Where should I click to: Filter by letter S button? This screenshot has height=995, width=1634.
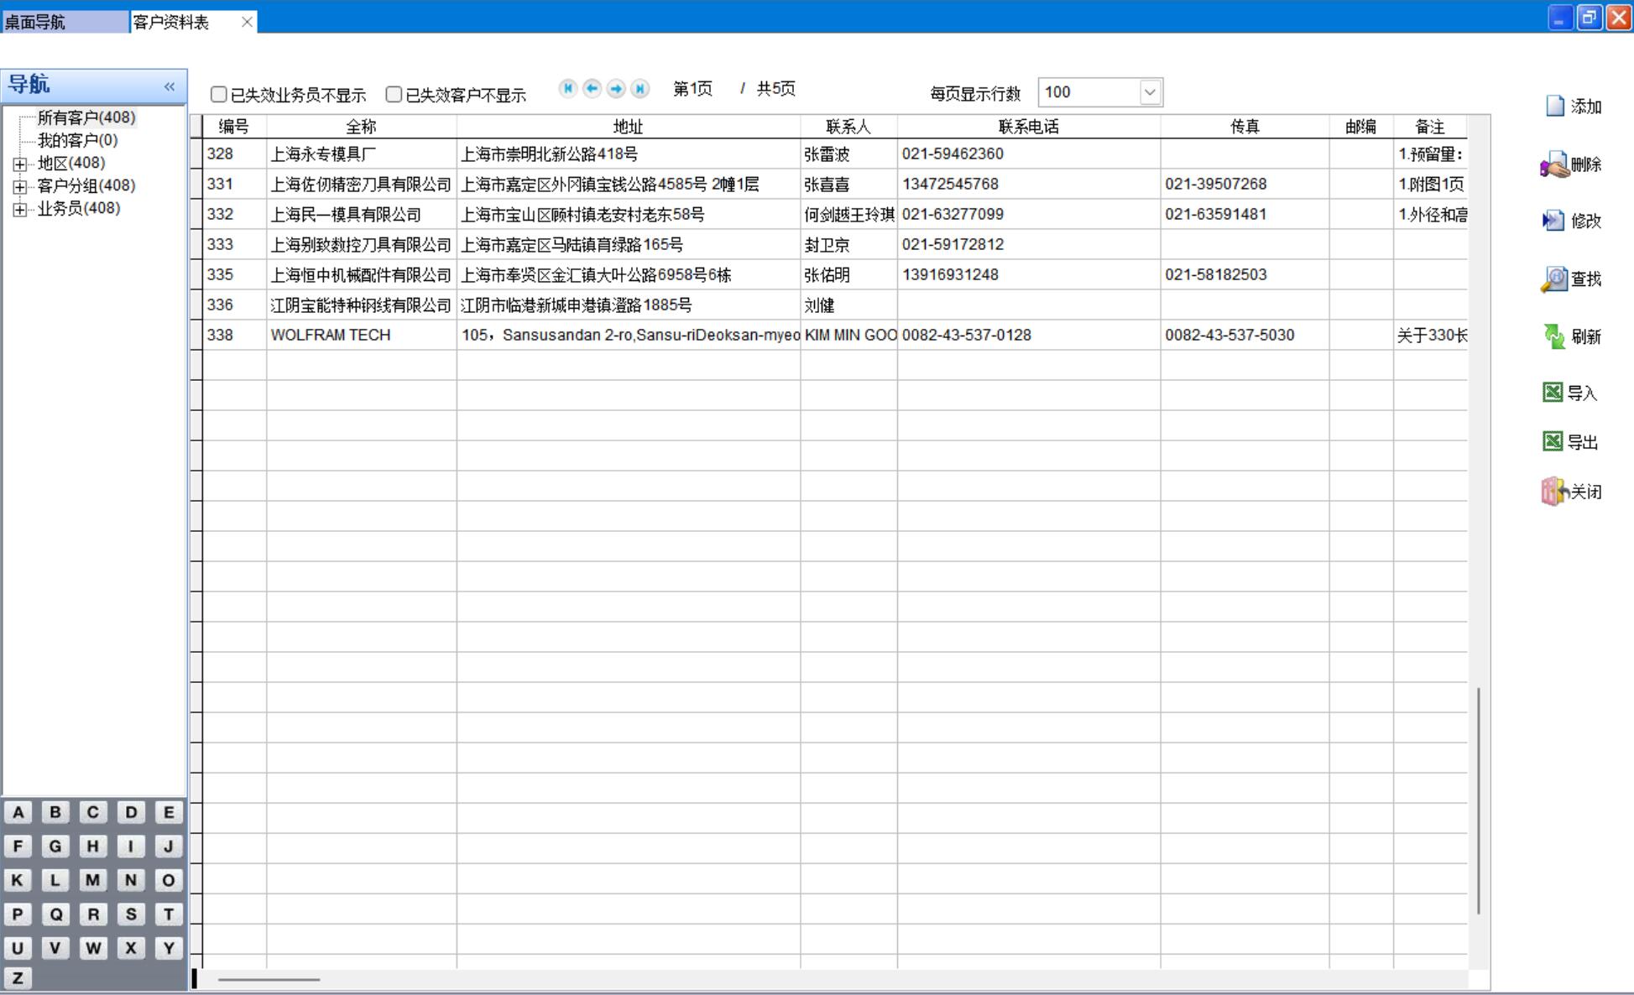(x=131, y=914)
